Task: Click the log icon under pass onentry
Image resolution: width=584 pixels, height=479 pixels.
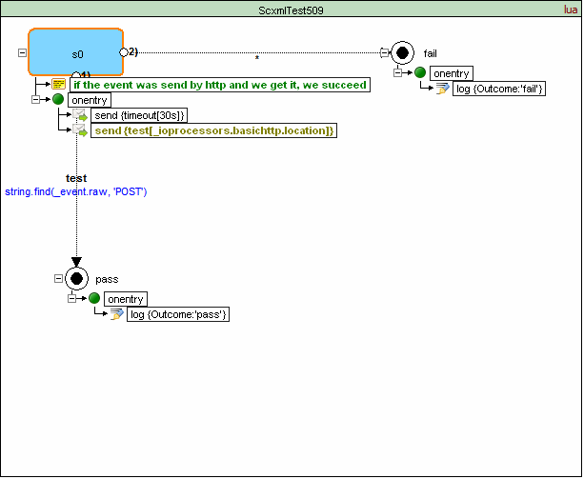Action: point(116,314)
